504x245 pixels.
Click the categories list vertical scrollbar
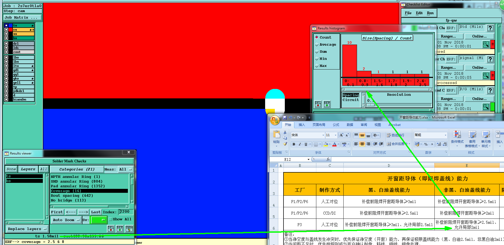click(132, 188)
